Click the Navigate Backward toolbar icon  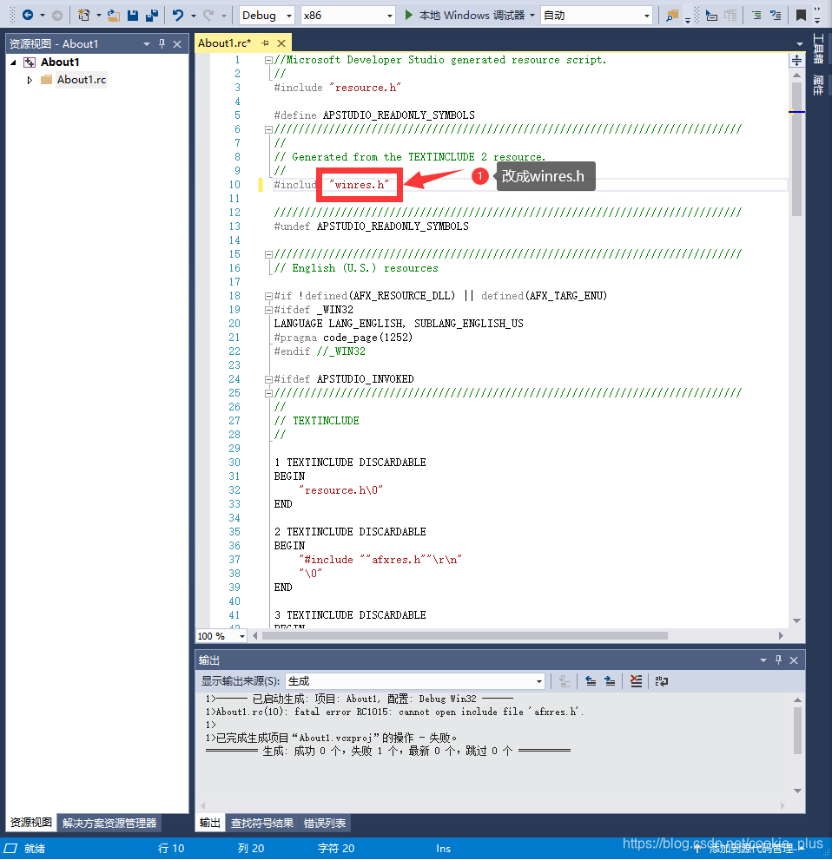pyautogui.click(x=28, y=16)
